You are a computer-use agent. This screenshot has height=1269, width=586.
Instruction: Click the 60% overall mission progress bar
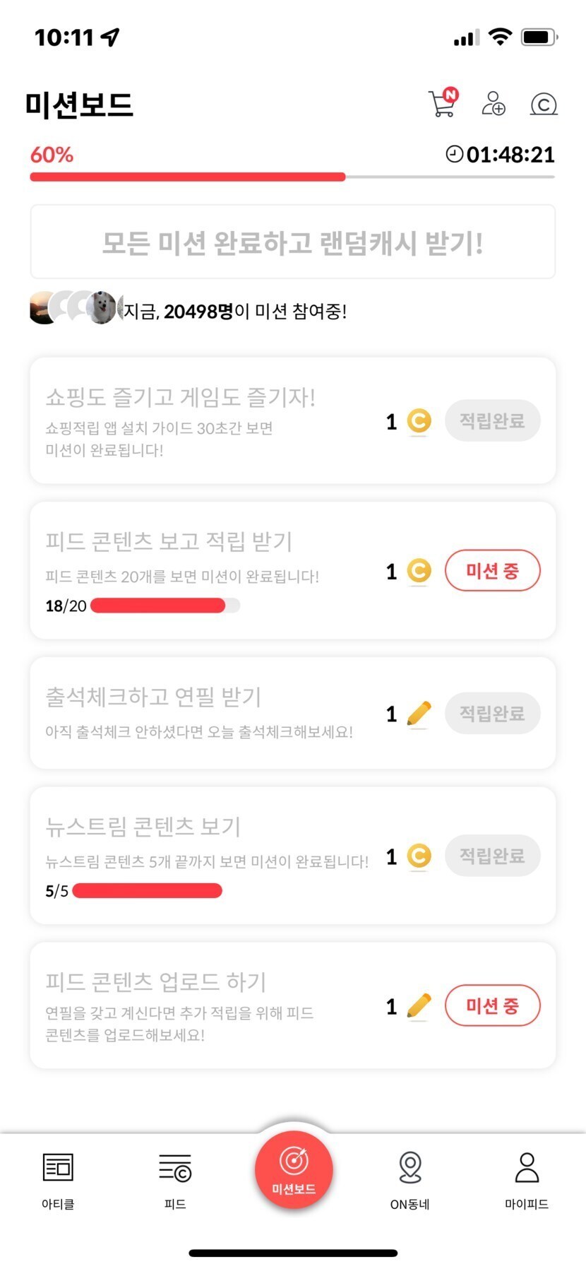292,177
